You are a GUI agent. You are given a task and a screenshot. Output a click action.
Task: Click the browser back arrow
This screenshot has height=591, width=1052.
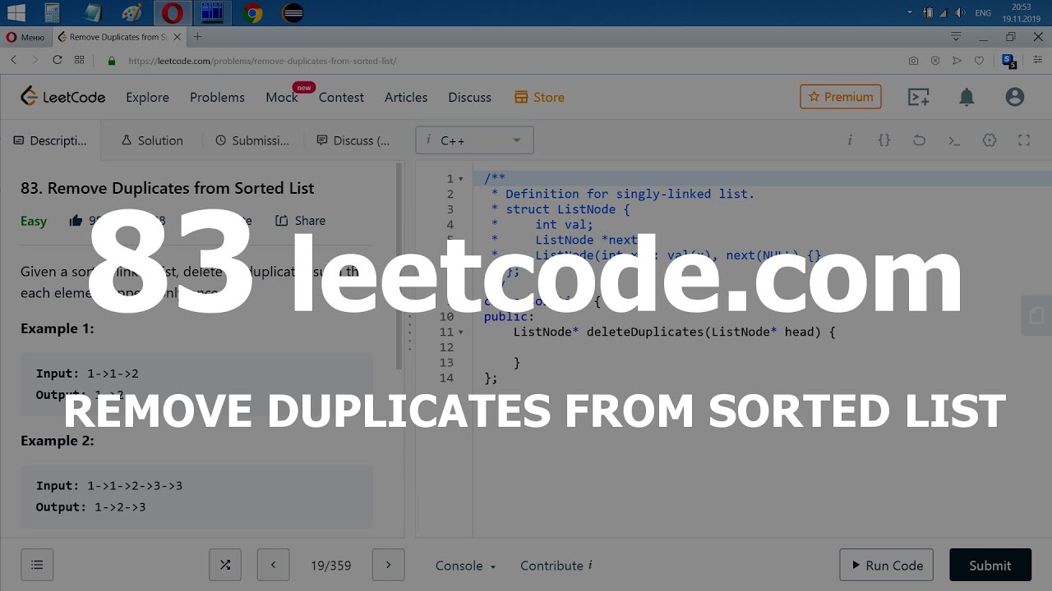pos(13,60)
